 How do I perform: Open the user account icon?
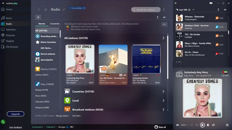(3, 122)
